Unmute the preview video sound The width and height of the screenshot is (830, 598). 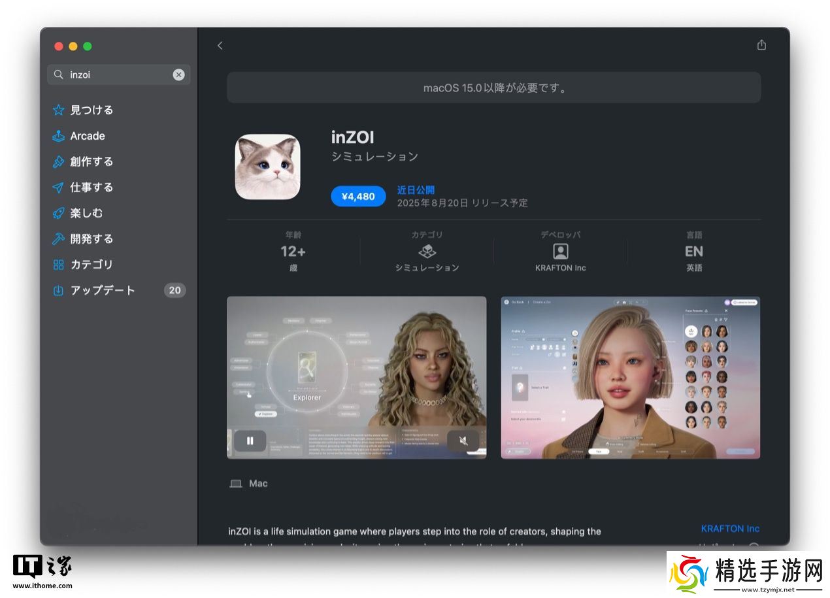coord(463,441)
